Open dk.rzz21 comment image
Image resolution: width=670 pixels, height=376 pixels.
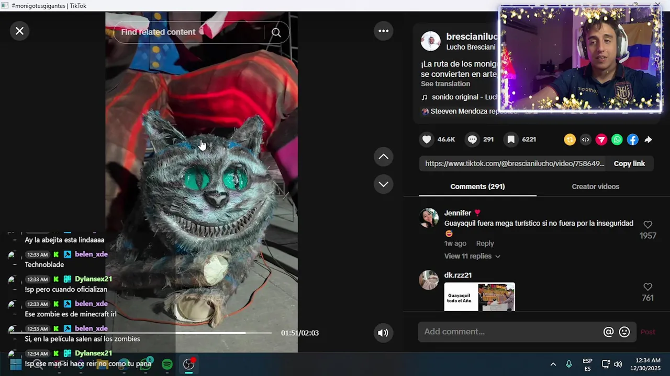pyautogui.click(x=479, y=297)
